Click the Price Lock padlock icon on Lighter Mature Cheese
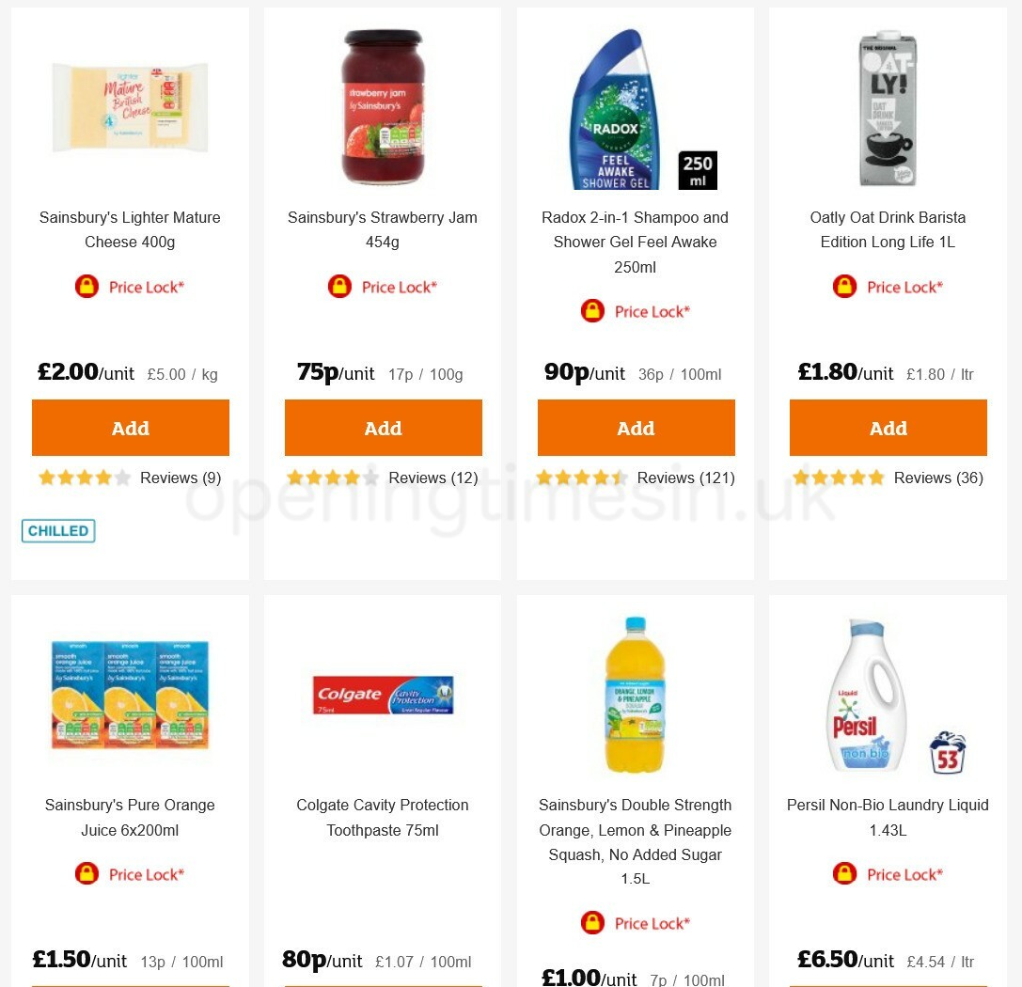 pyautogui.click(x=86, y=286)
